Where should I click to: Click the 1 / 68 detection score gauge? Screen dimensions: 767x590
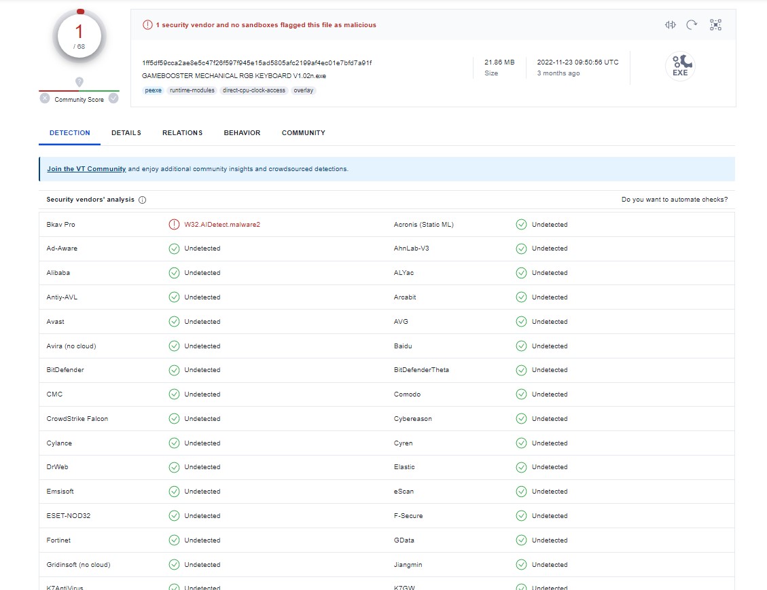point(79,36)
